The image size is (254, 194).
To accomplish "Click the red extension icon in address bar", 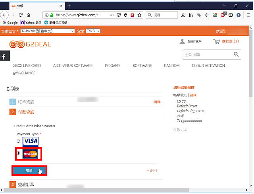I will (132, 15).
